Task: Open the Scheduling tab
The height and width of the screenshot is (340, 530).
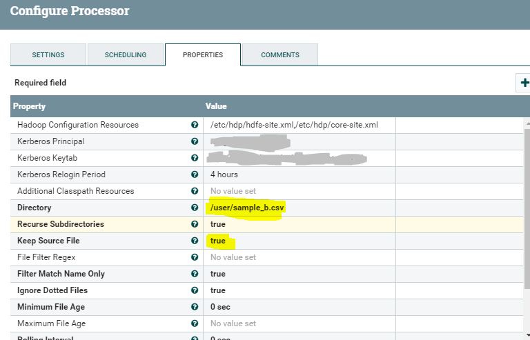Action: coord(126,55)
